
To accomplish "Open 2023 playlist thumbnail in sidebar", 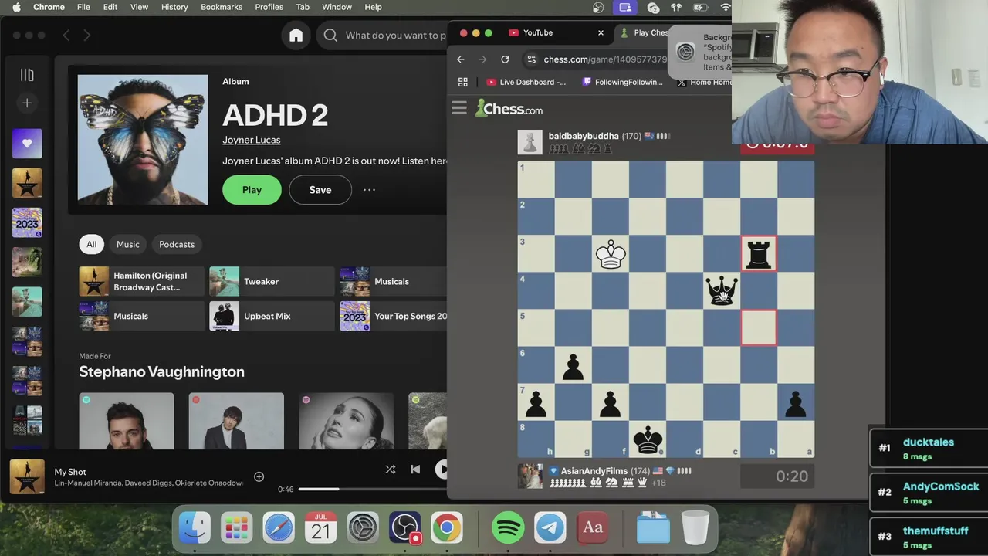I will (x=27, y=222).
